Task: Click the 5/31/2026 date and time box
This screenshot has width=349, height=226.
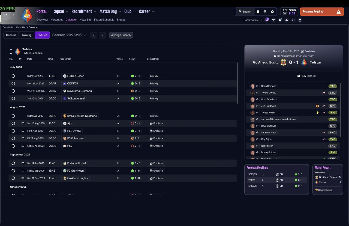Action: point(289,12)
